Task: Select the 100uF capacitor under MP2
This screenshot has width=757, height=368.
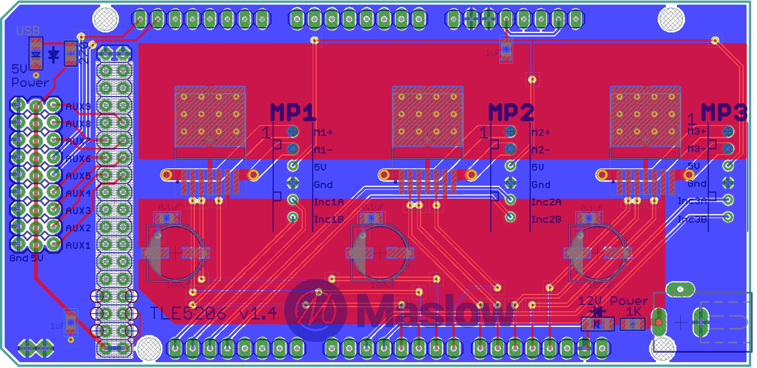Action: tap(380, 253)
